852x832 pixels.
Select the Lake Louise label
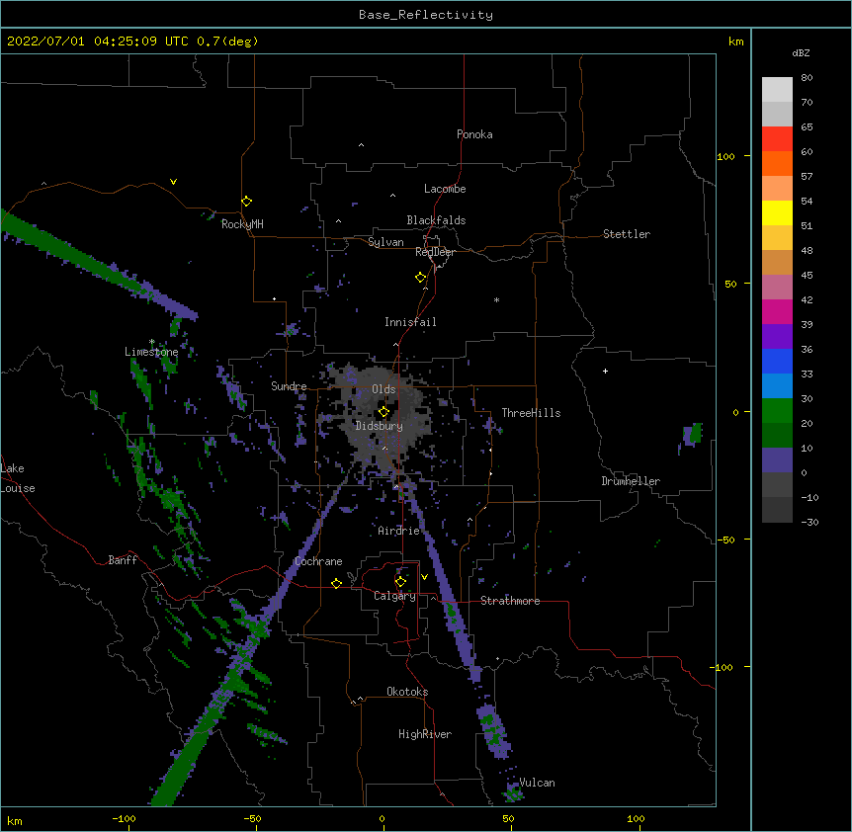coord(18,478)
